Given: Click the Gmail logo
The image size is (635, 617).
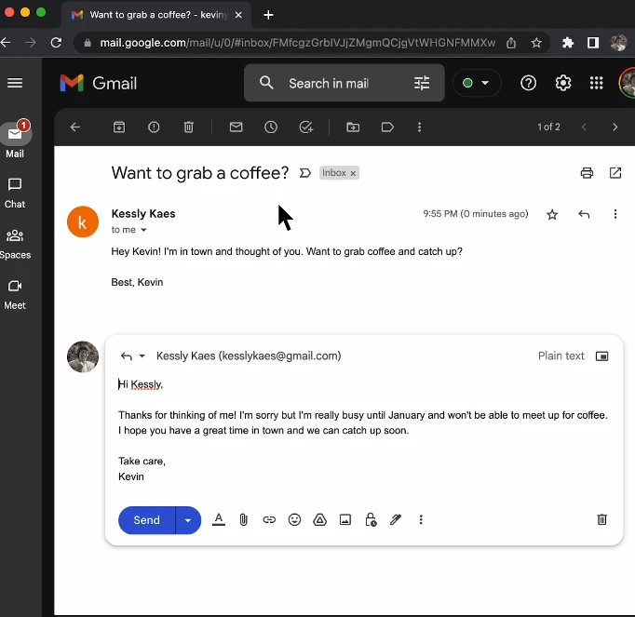Looking at the screenshot, I should 99,83.
